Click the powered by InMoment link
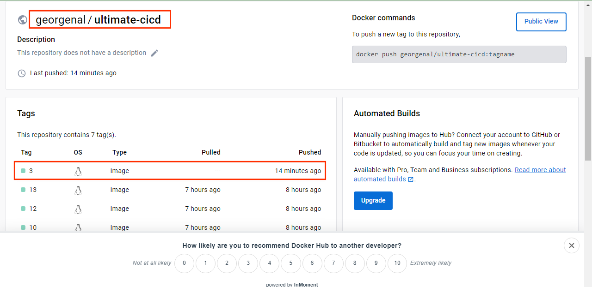Image resolution: width=592 pixels, height=287 pixels. (x=292, y=284)
